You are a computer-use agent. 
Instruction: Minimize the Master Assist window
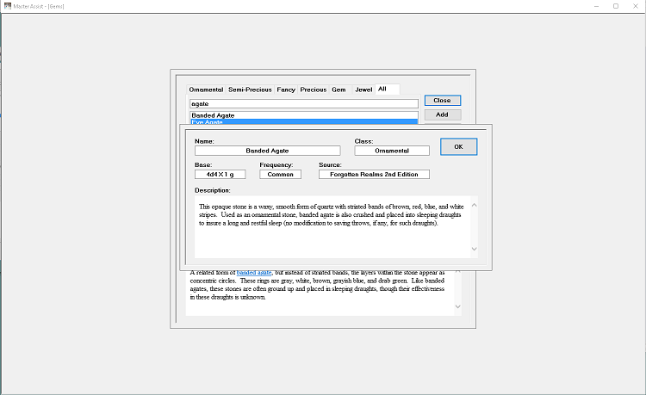(x=597, y=6)
